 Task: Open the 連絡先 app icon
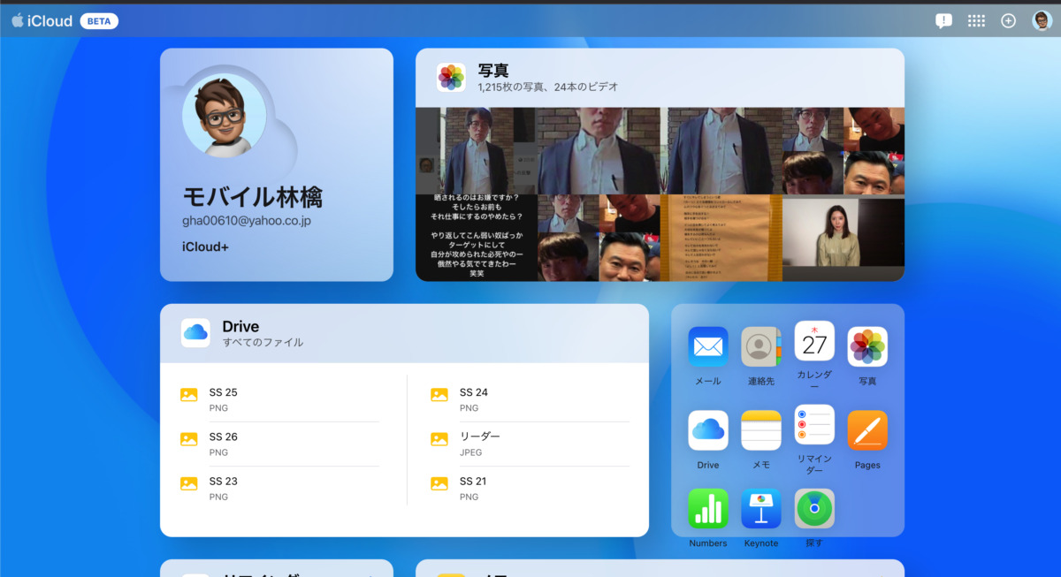pyautogui.click(x=761, y=344)
